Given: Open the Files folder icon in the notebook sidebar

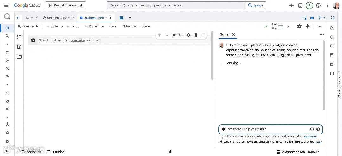Looking at the screenshot, I should [19, 57].
